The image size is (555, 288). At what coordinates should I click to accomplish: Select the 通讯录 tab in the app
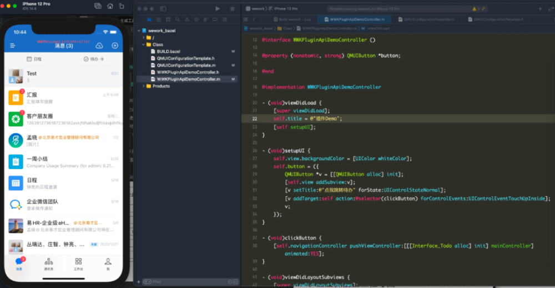point(48,264)
